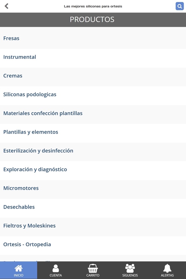Open the Desechables category
The image size is (186, 279).
19,207
